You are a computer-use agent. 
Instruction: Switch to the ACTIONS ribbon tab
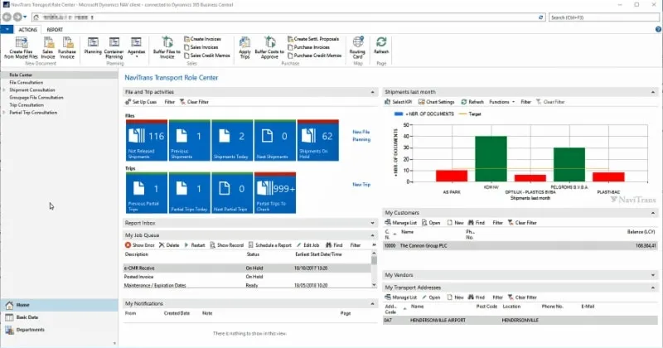(x=28, y=30)
